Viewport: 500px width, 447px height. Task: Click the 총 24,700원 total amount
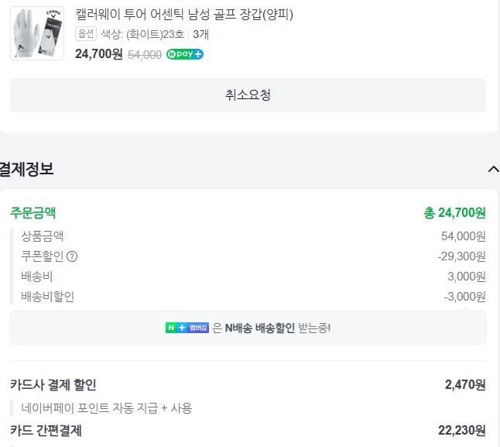pos(454,212)
